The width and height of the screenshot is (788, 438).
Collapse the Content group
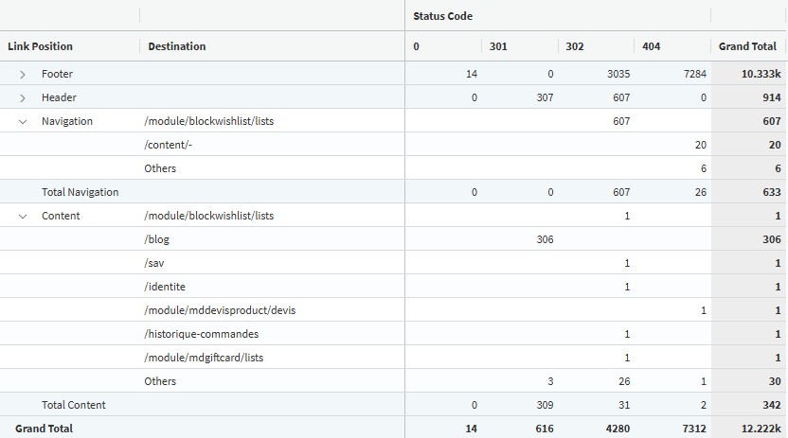click(x=23, y=217)
